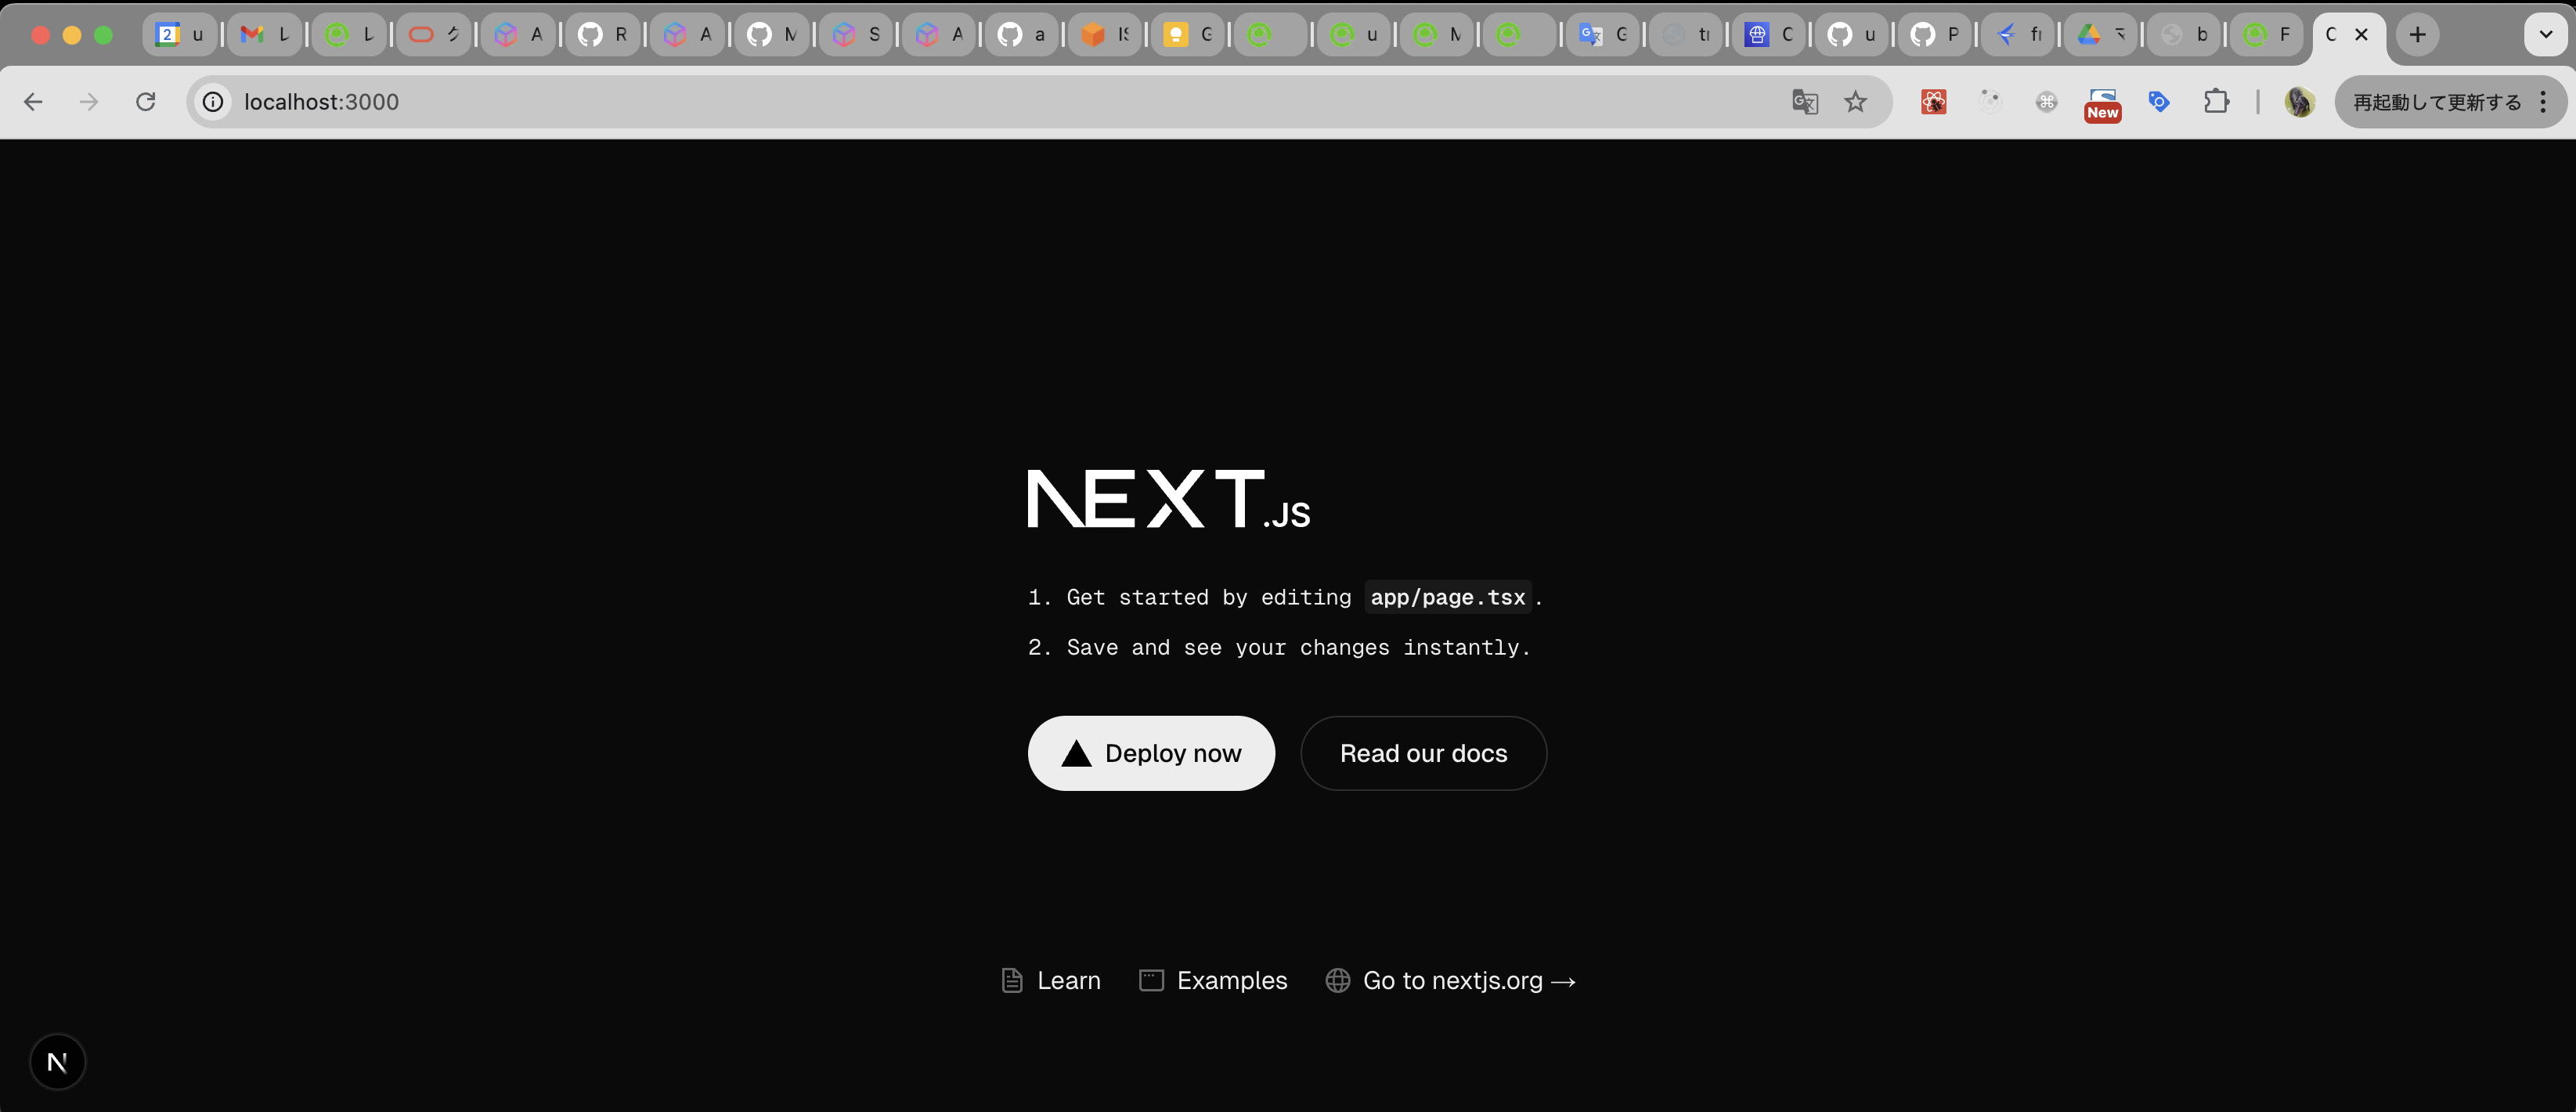Open the Chrome Extensions puzzle icon

pyautogui.click(x=2216, y=102)
